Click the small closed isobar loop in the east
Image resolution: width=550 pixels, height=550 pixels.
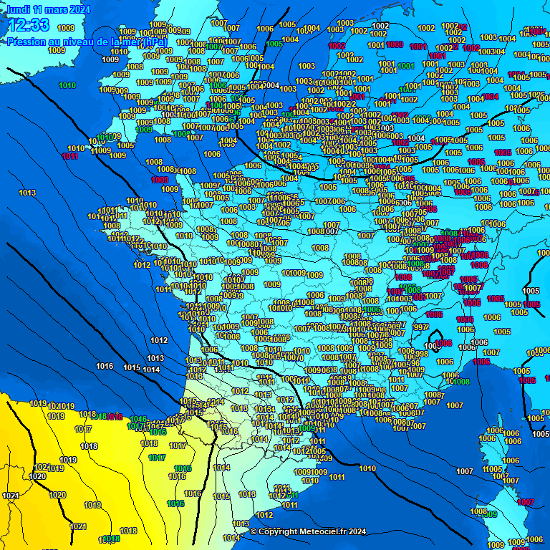tap(435, 339)
